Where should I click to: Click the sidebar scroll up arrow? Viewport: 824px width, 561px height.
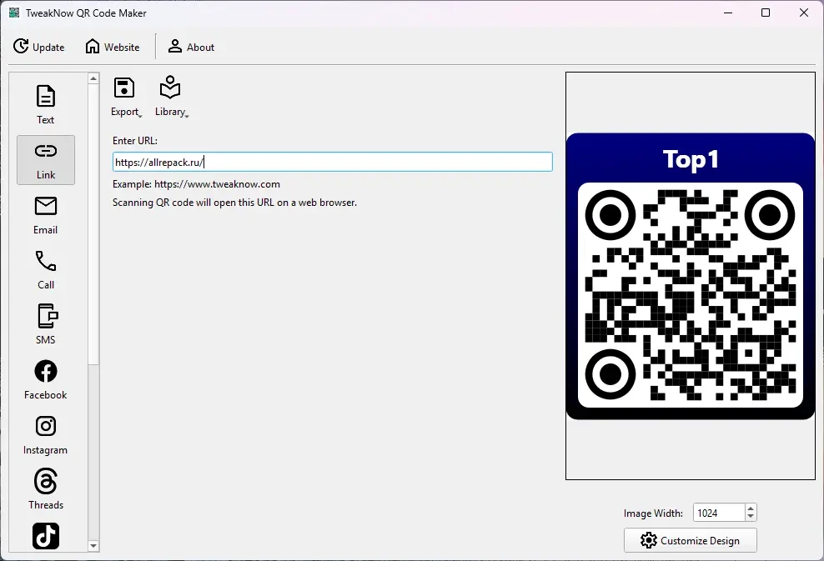93,79
